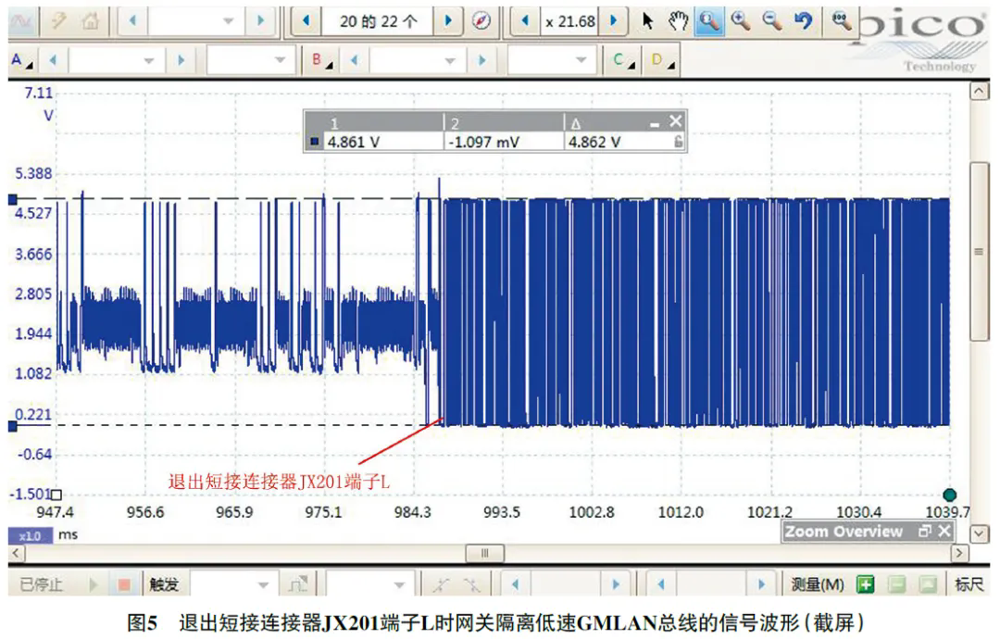Open the buffer navigator compass icon

481,21
